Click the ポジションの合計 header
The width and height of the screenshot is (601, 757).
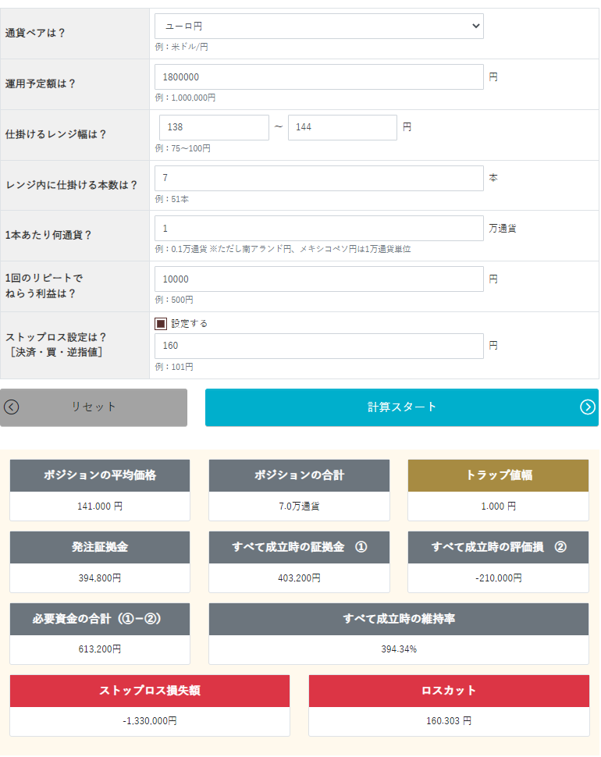point(299,475)
